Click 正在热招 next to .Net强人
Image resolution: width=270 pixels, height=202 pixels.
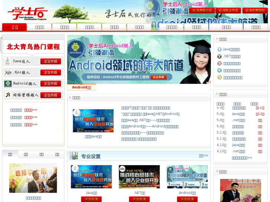[51, 73]
